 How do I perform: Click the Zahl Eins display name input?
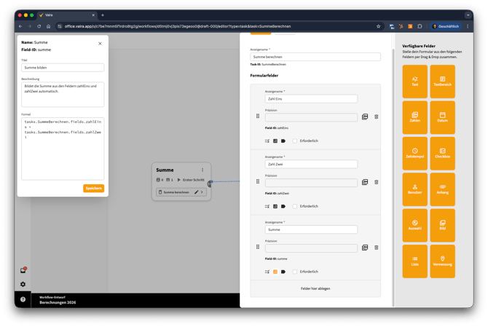coord(311,99)
